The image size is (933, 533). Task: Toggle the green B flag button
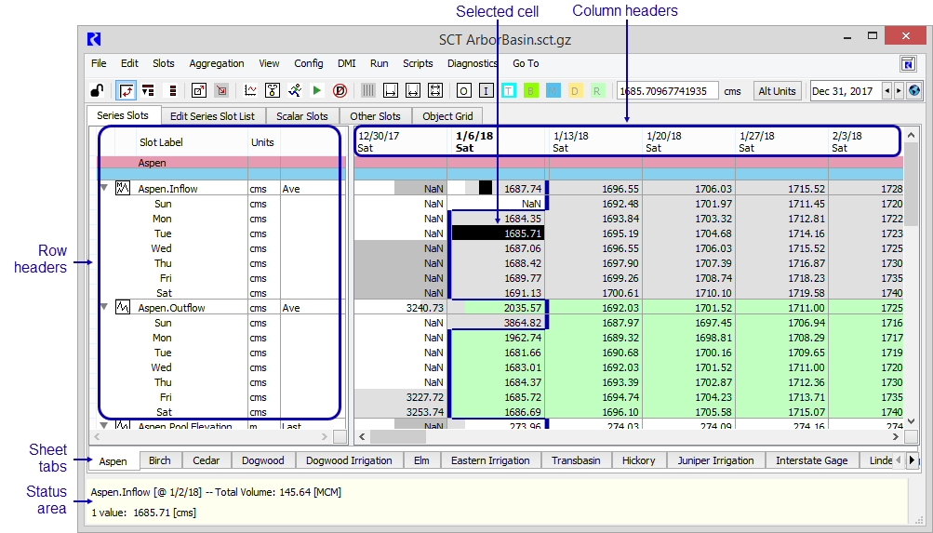pos(531,91)
